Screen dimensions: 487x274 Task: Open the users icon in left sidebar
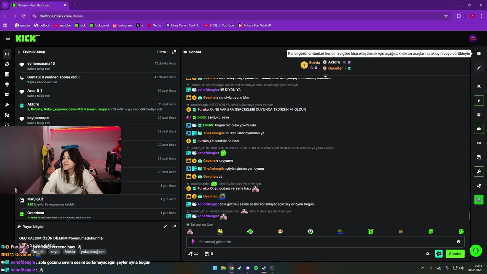(7, 115)
